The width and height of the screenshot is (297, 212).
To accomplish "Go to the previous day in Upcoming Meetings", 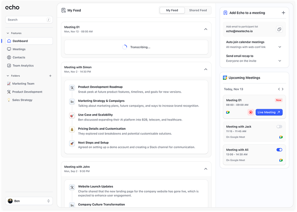I will pyautogui.click(x=279, y=89).
